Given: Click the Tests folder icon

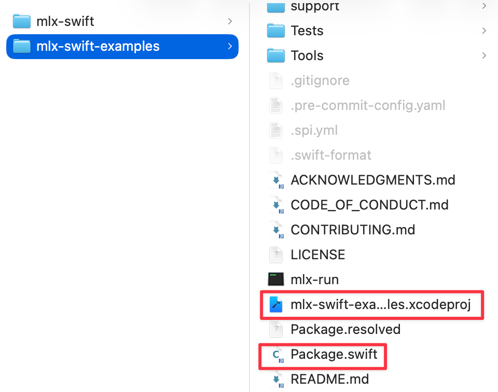Looking at the screenshot, I should (x=275, y=31).
